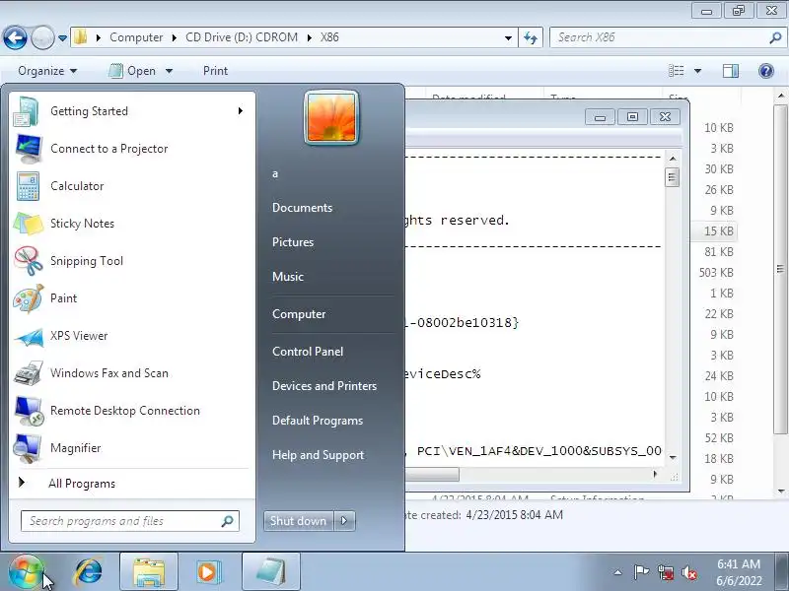Click Open in Explorer toolbar
This screenshot has height=591, width=789.
[133, 71]
